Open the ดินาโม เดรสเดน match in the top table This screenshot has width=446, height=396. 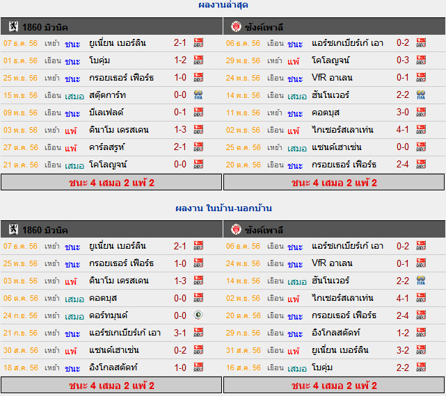tap(118, 130)
